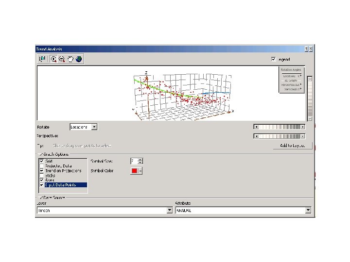Select the Trend on Projections list row
The width and height of the screenshot is (350, 262).
point(63,171)
